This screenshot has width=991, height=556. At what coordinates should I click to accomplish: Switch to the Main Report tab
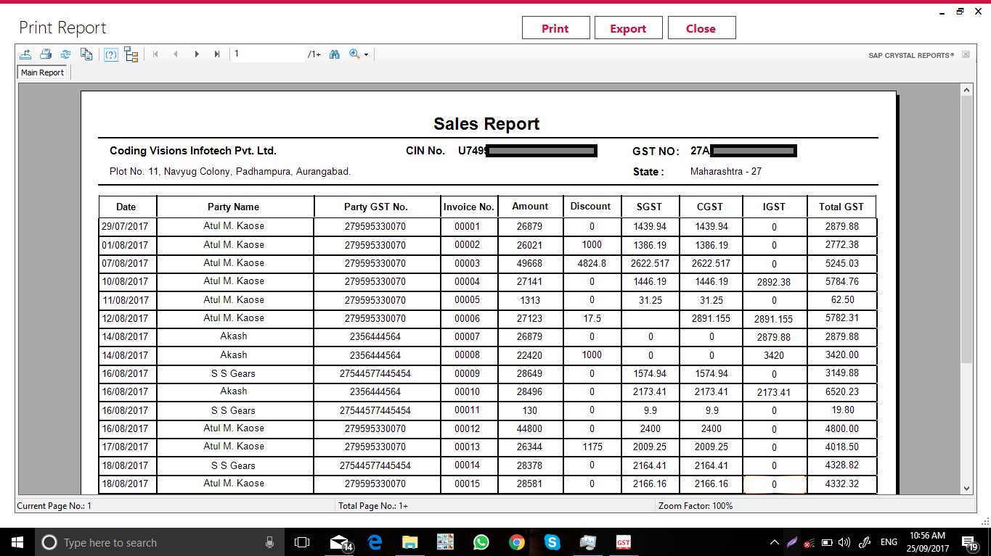click(x=41, y=72)
